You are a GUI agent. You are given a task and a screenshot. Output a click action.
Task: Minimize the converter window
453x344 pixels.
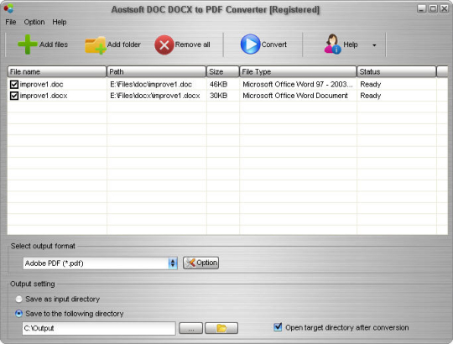coord(421,9)
